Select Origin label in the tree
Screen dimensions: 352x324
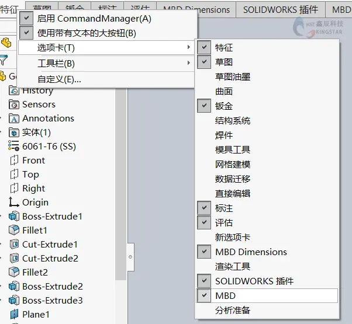(x=36, y=203)
